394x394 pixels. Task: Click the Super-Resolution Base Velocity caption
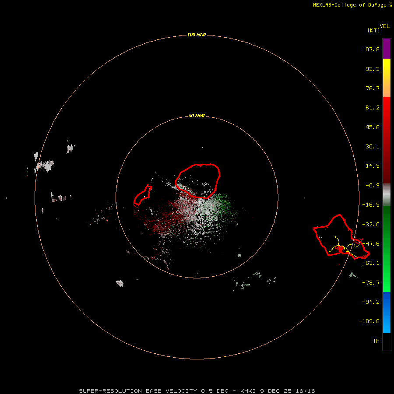[x=197, y=391]
